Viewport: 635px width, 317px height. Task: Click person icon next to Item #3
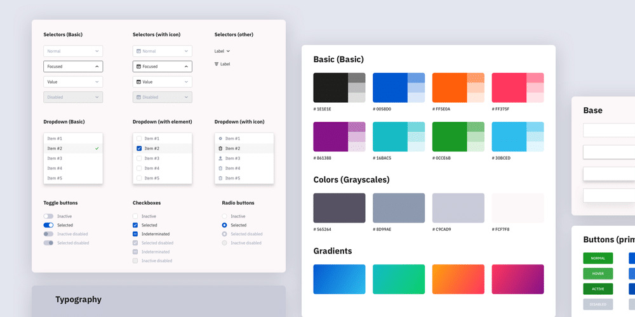[220, 158]
